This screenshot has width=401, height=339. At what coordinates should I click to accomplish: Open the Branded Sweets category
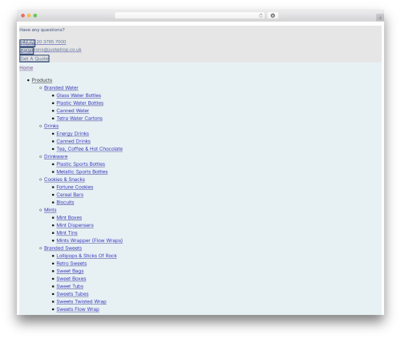click(63, 248)
